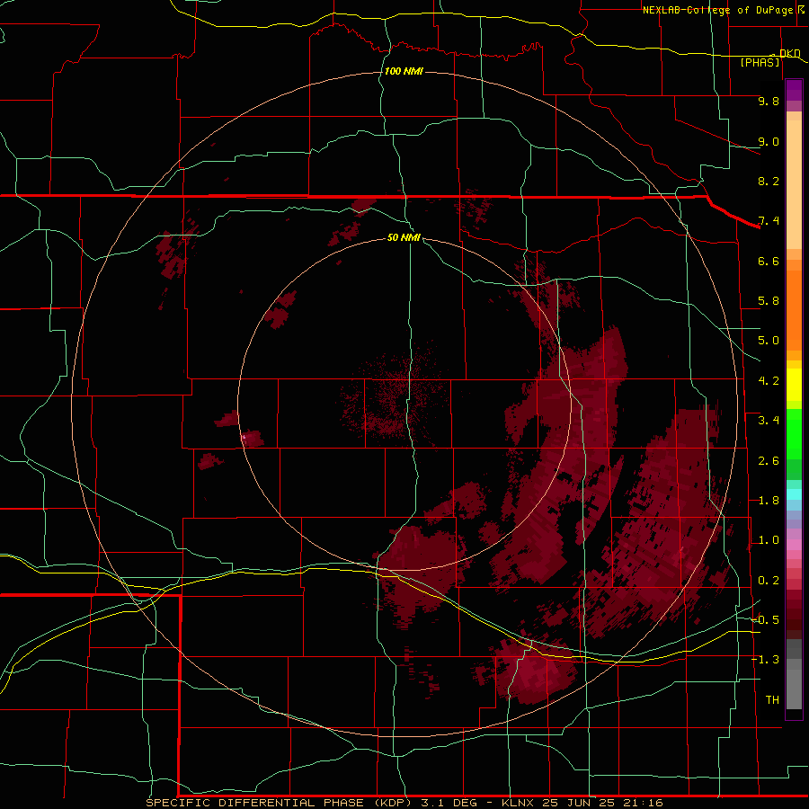This screenshot has width=809, height=809.
Task: Click the TH threshold label
Action: (x=772, y=700)
